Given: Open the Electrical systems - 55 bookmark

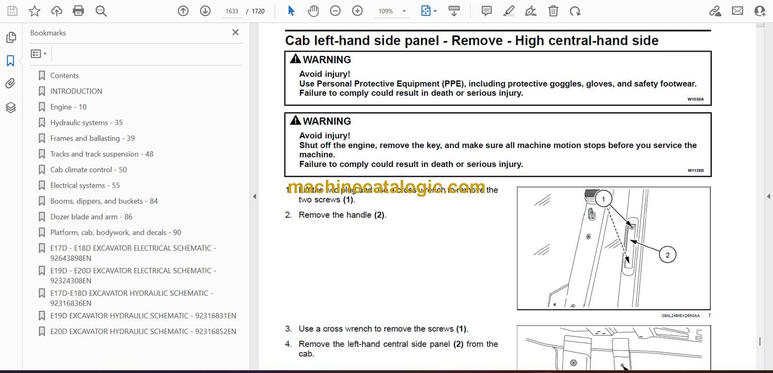Looking at the screenshot, I should point(85,185).
